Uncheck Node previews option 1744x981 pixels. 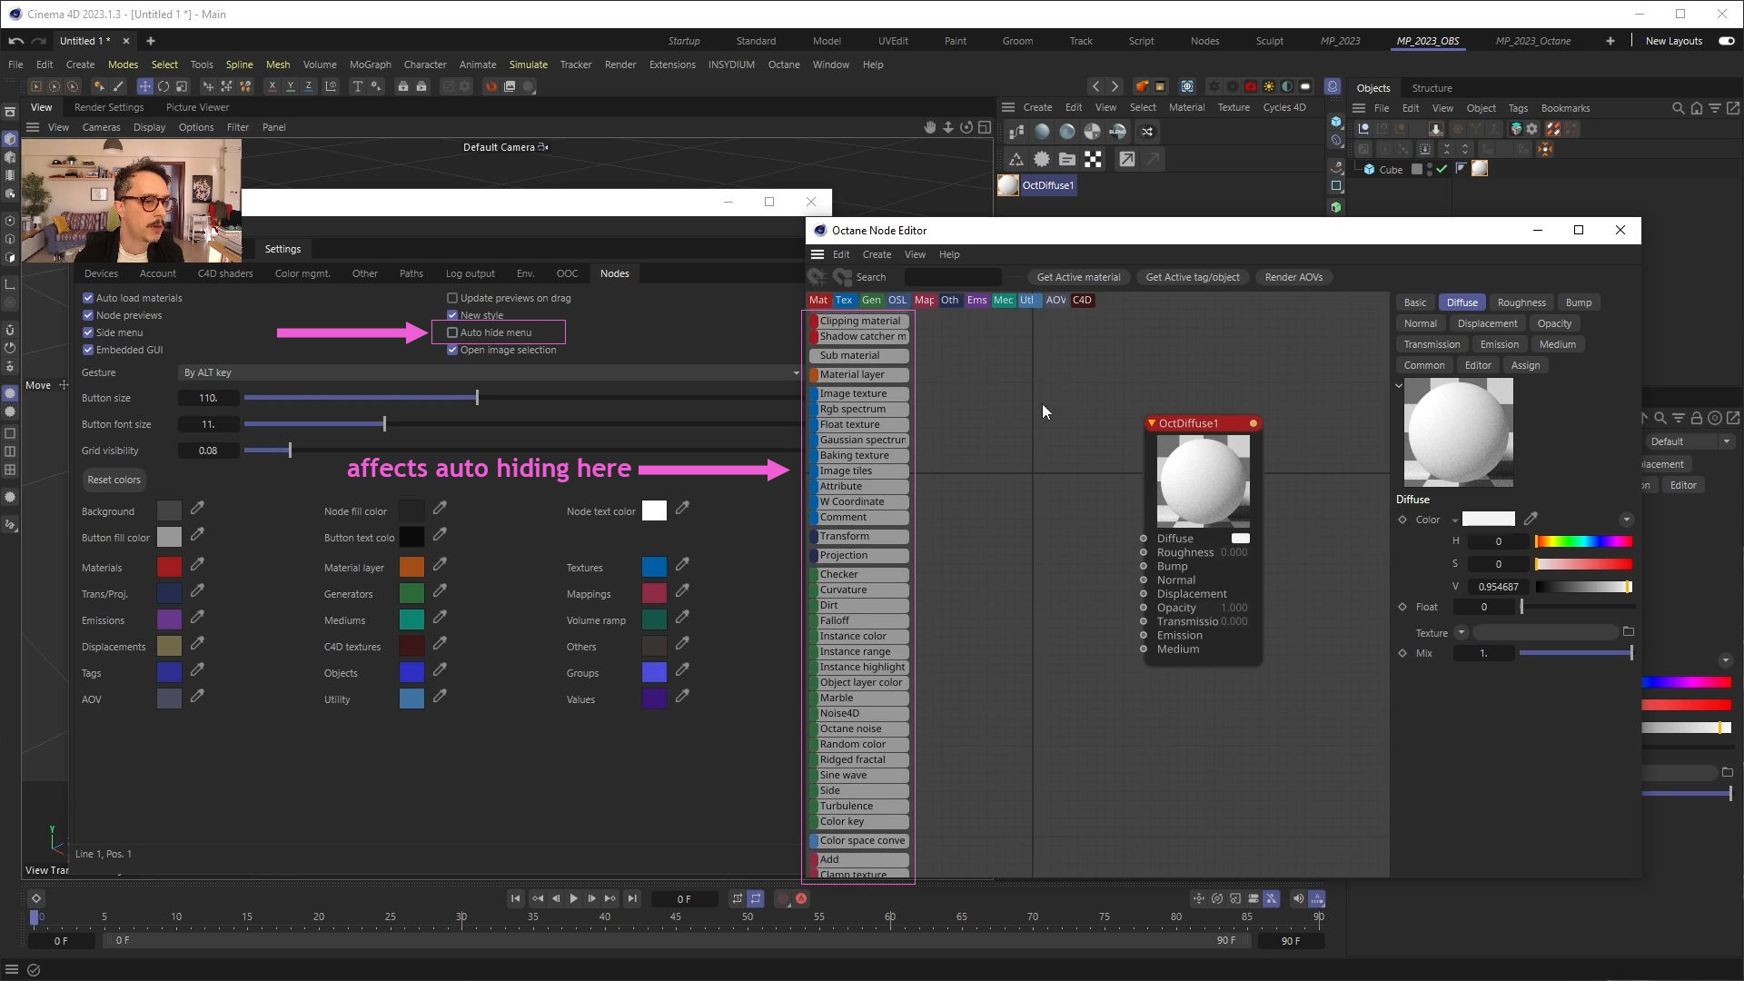click(88, 315)
